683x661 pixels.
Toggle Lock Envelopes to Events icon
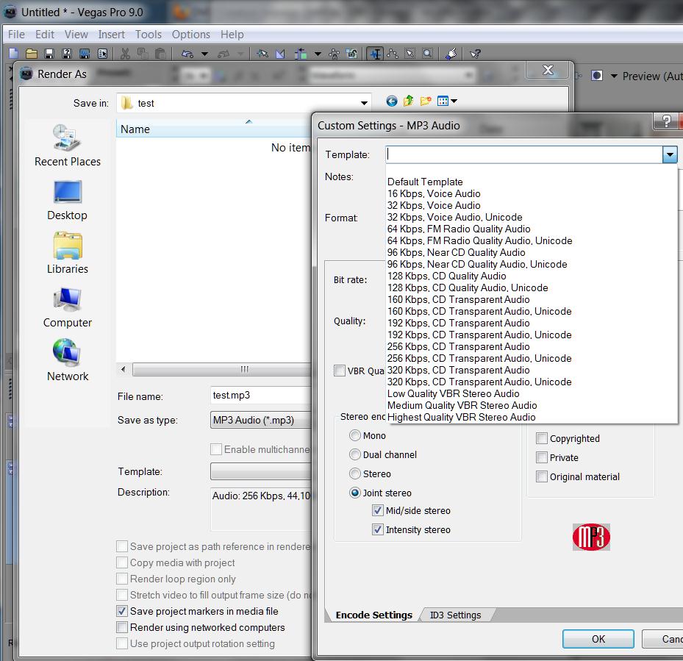click(x=334, y=54)
